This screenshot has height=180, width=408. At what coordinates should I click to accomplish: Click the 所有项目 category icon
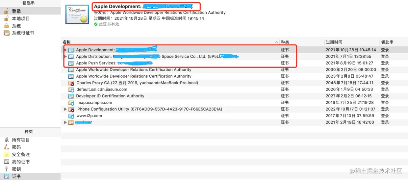tap(6, 140)
